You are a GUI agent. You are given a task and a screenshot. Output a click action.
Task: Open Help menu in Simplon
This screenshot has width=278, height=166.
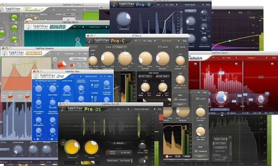pyautogui.click(x=85, y=53)
